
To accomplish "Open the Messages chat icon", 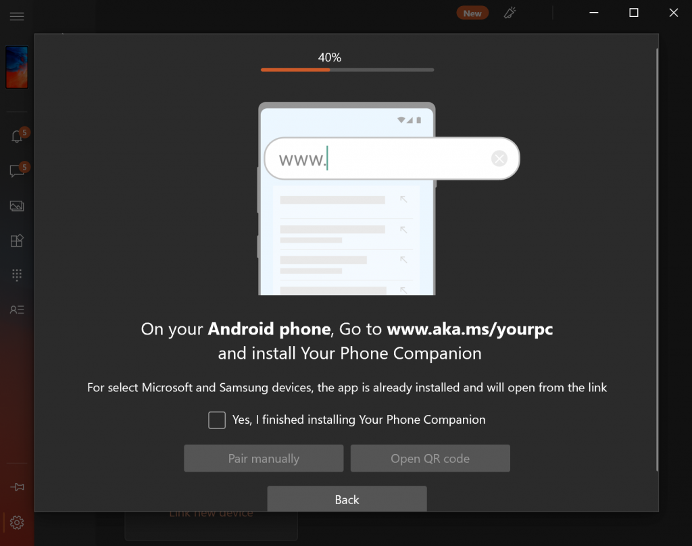I will (17, 171).
